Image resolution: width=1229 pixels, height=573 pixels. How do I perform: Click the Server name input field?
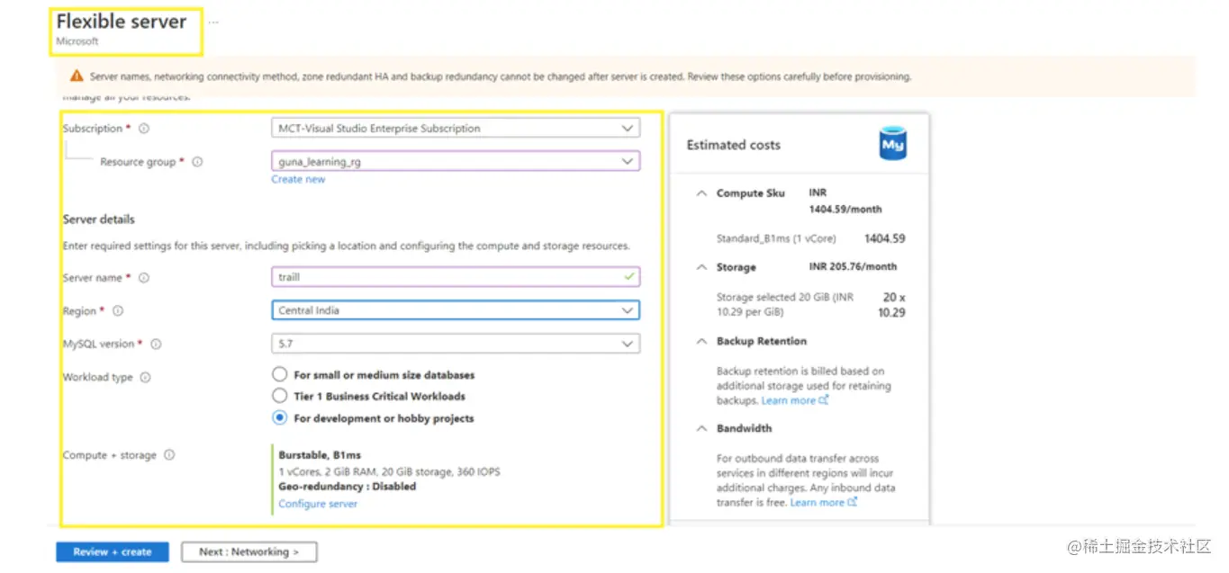click(456, 277)
